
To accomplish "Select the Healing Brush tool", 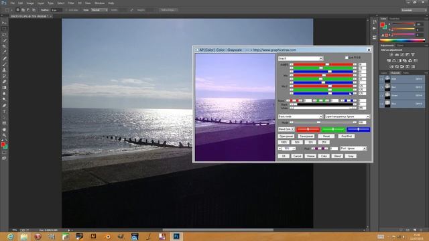I will (4, 58).
